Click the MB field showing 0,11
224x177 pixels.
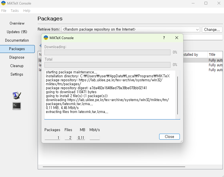point(81,138)
